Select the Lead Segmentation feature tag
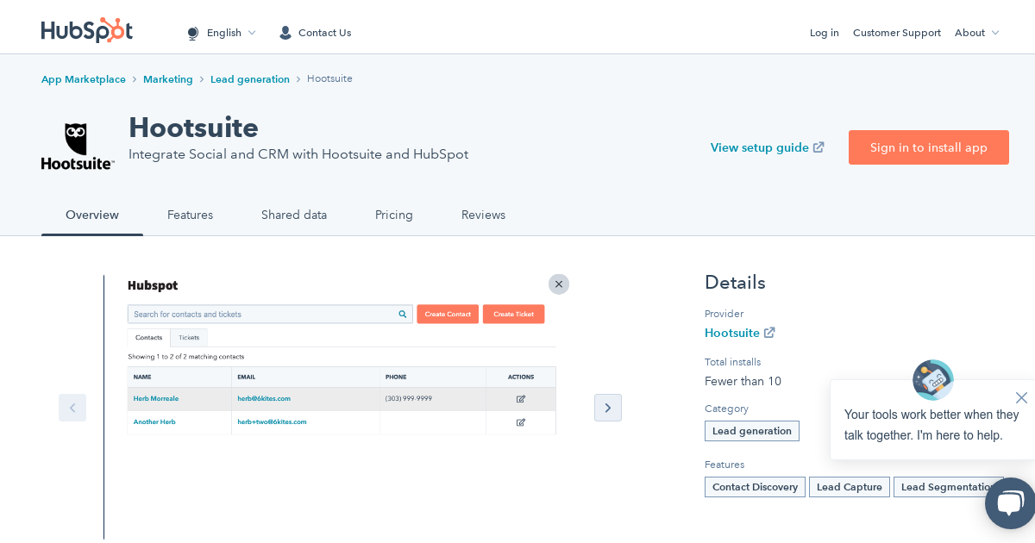 pyautogui.click(x=949, y=487)
